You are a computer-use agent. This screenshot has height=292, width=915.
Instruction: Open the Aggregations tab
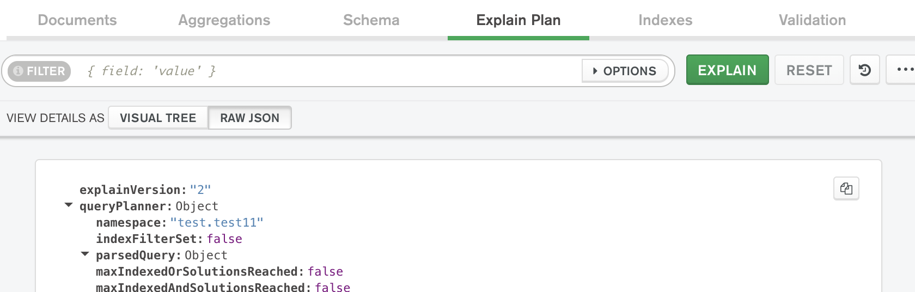click(224, 20)
